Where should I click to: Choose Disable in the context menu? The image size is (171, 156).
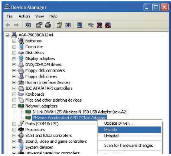[x=130, y=129]
